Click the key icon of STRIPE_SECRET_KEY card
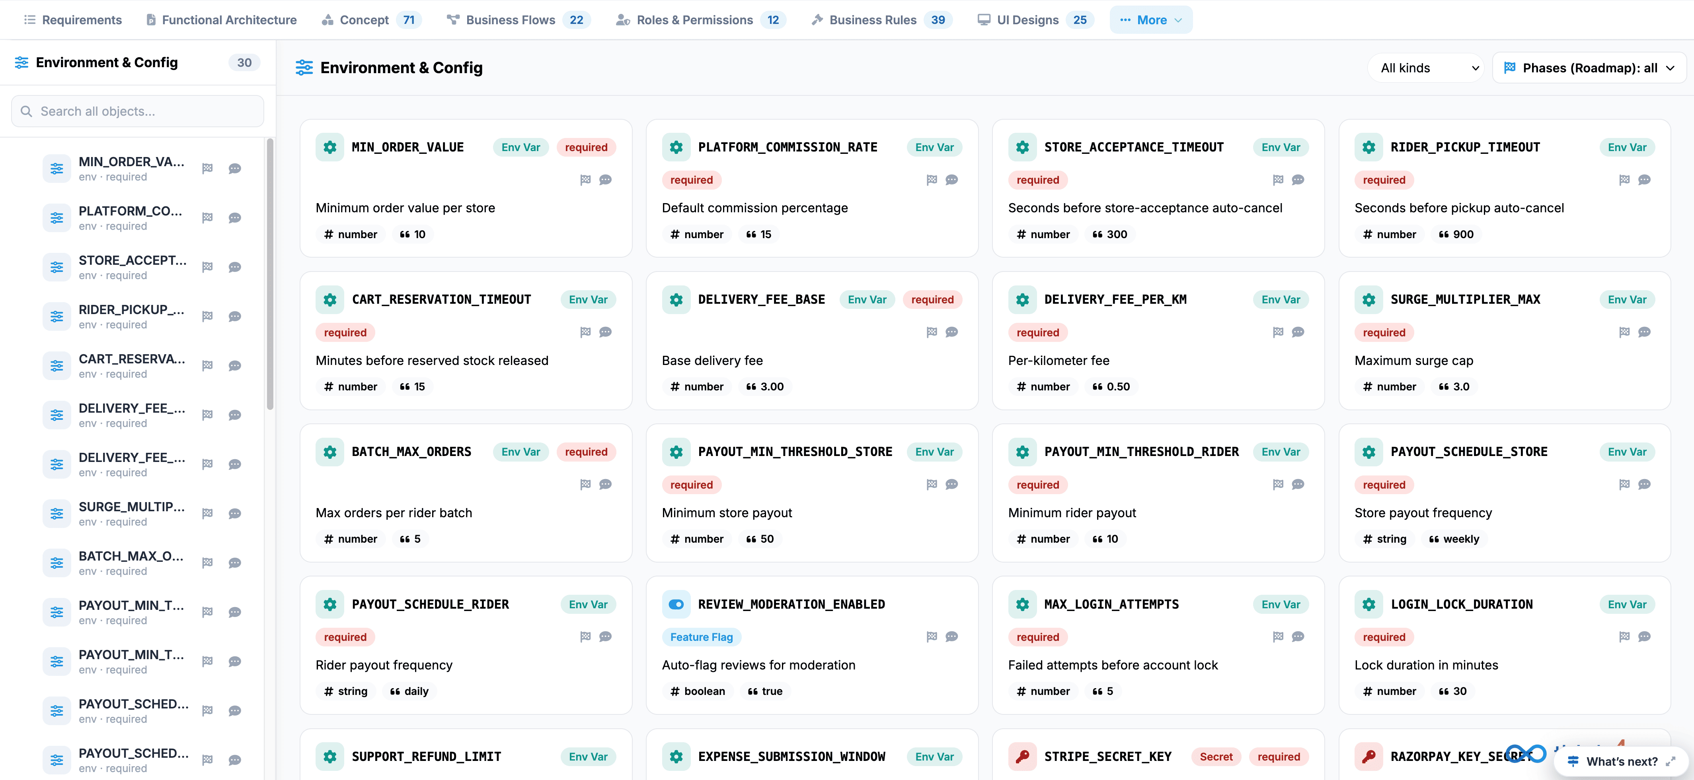Screen dimensions: 1694x780 click(x=1023, y=757)
